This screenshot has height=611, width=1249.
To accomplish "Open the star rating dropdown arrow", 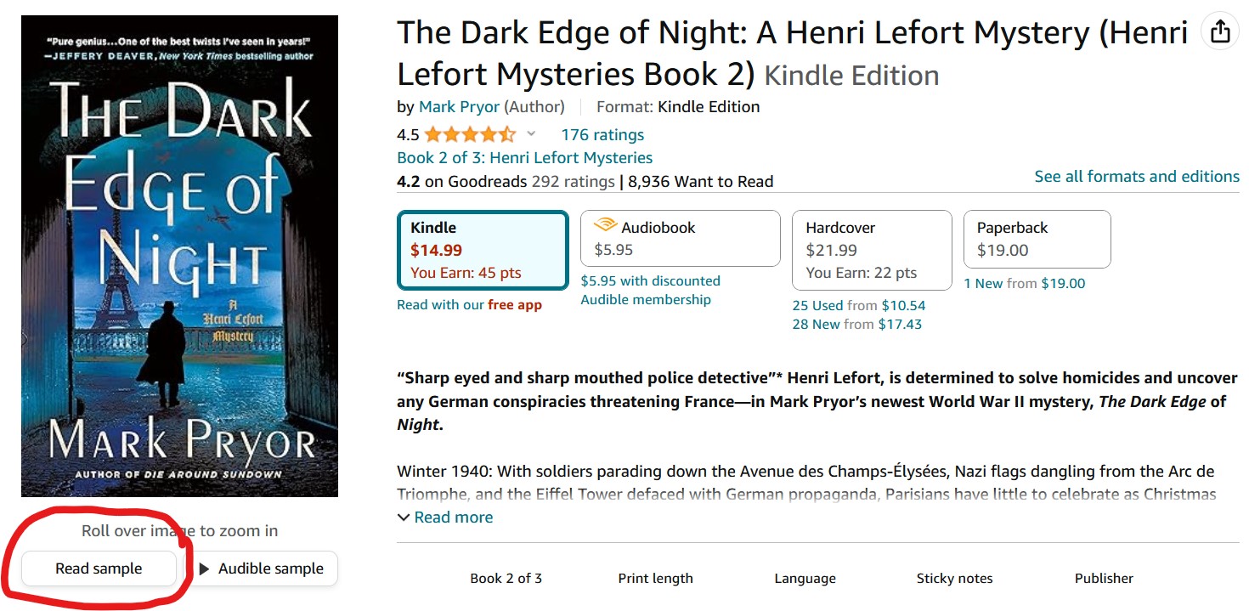I will click(x=531, y=133).
